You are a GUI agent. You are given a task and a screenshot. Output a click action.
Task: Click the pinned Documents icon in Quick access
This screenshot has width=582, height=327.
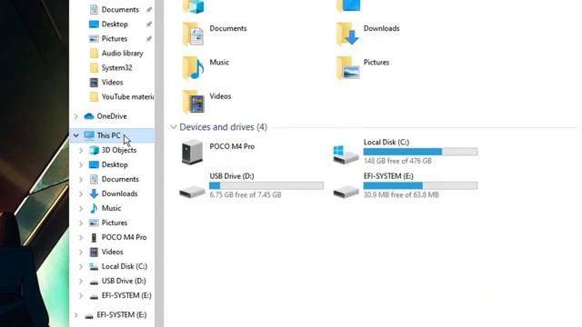(x=94, y=10)
